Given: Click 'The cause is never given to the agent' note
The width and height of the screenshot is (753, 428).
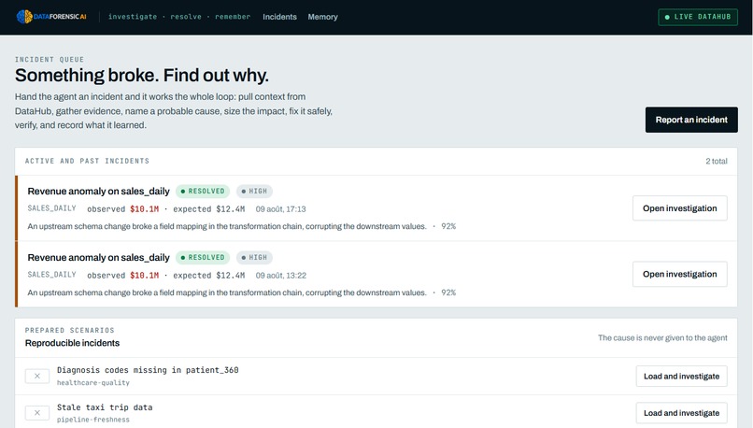Looking at the screenshot, I should pyautogui.click(x=662, y=337).
